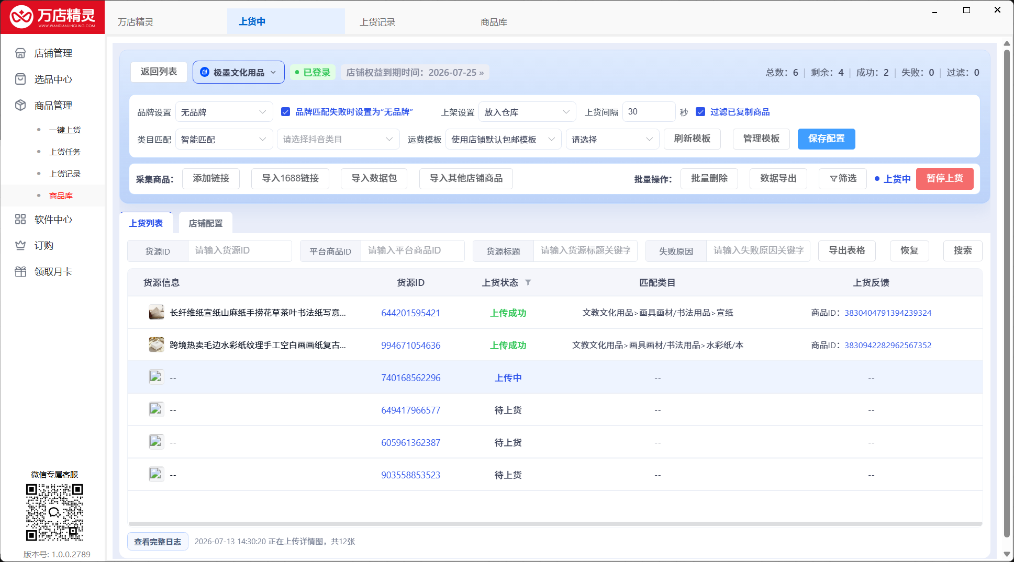Click the 保存配置 button
Screen dimensions: 1014x562
tap(826, 139)
